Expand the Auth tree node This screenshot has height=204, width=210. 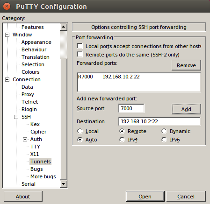click(x=25, y=139)
